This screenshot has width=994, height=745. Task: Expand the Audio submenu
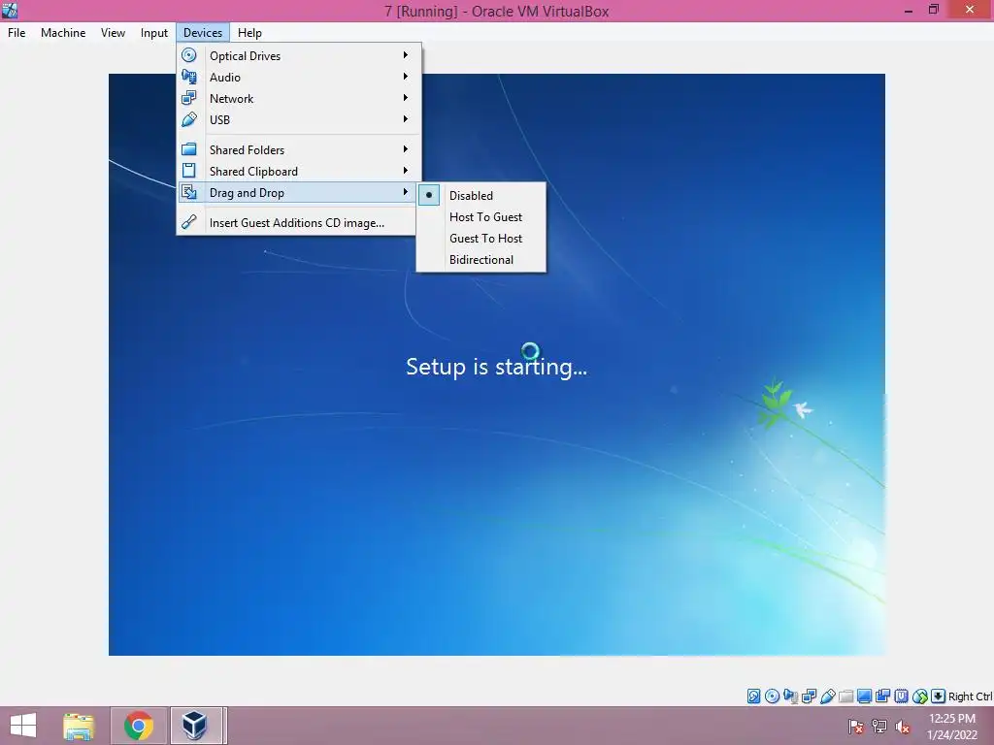(299, 78)
